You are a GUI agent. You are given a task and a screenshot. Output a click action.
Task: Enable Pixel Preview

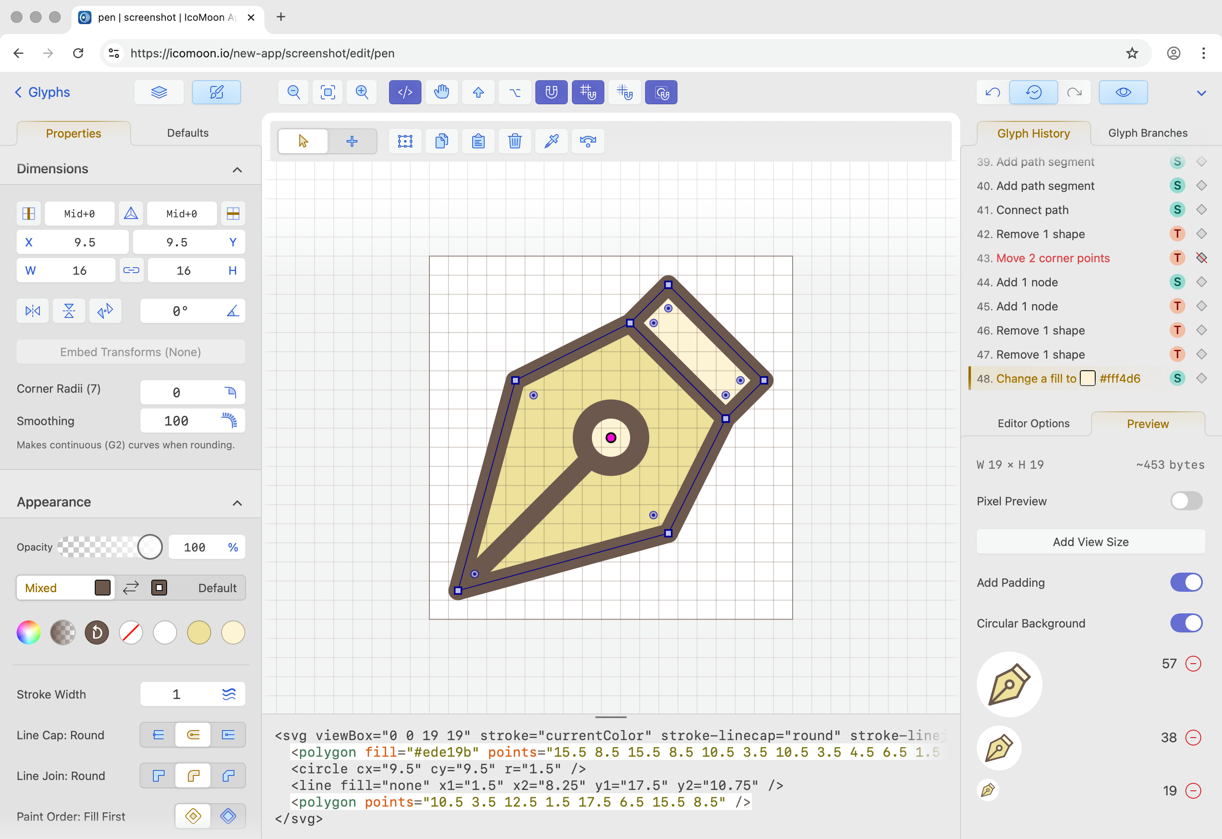pos(1186,500)
